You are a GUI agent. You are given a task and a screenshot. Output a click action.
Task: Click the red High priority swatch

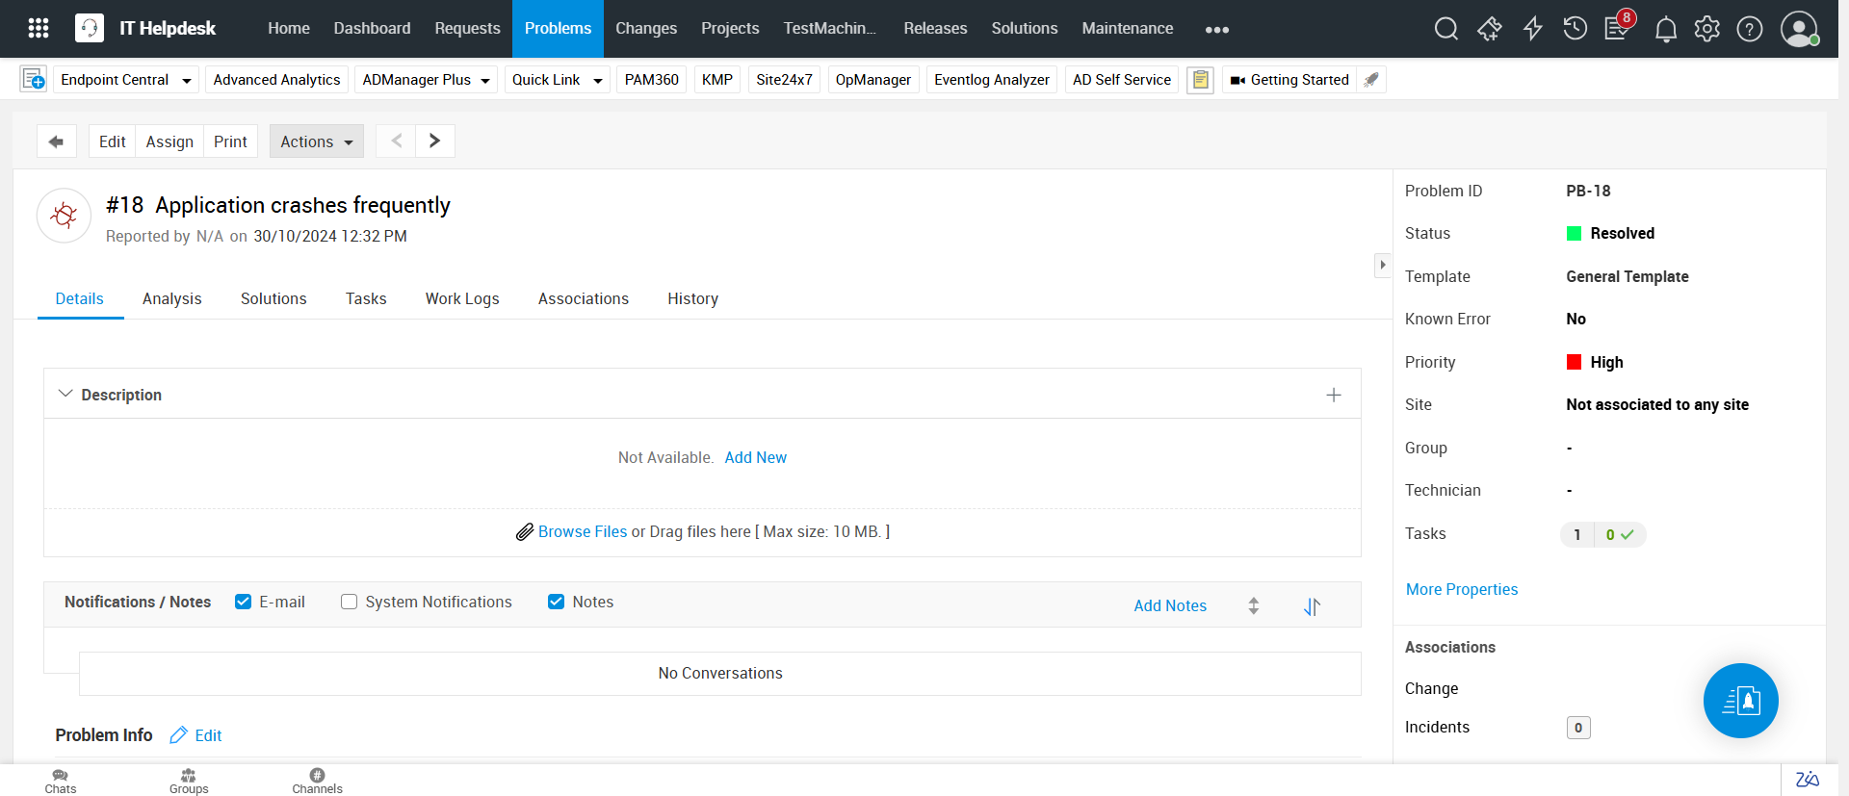[x=1574, y=362]
